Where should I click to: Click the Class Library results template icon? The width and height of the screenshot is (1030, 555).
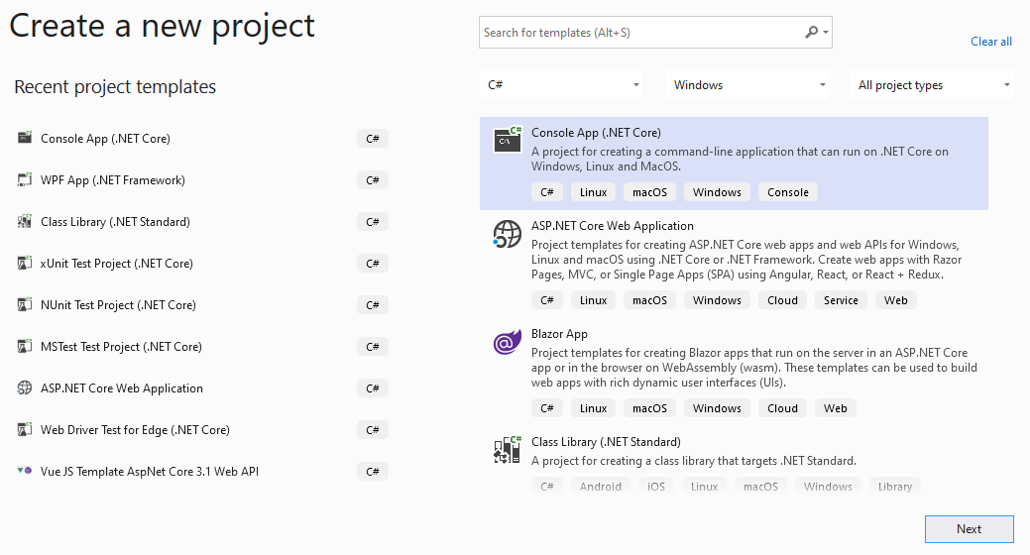point(508,450)
